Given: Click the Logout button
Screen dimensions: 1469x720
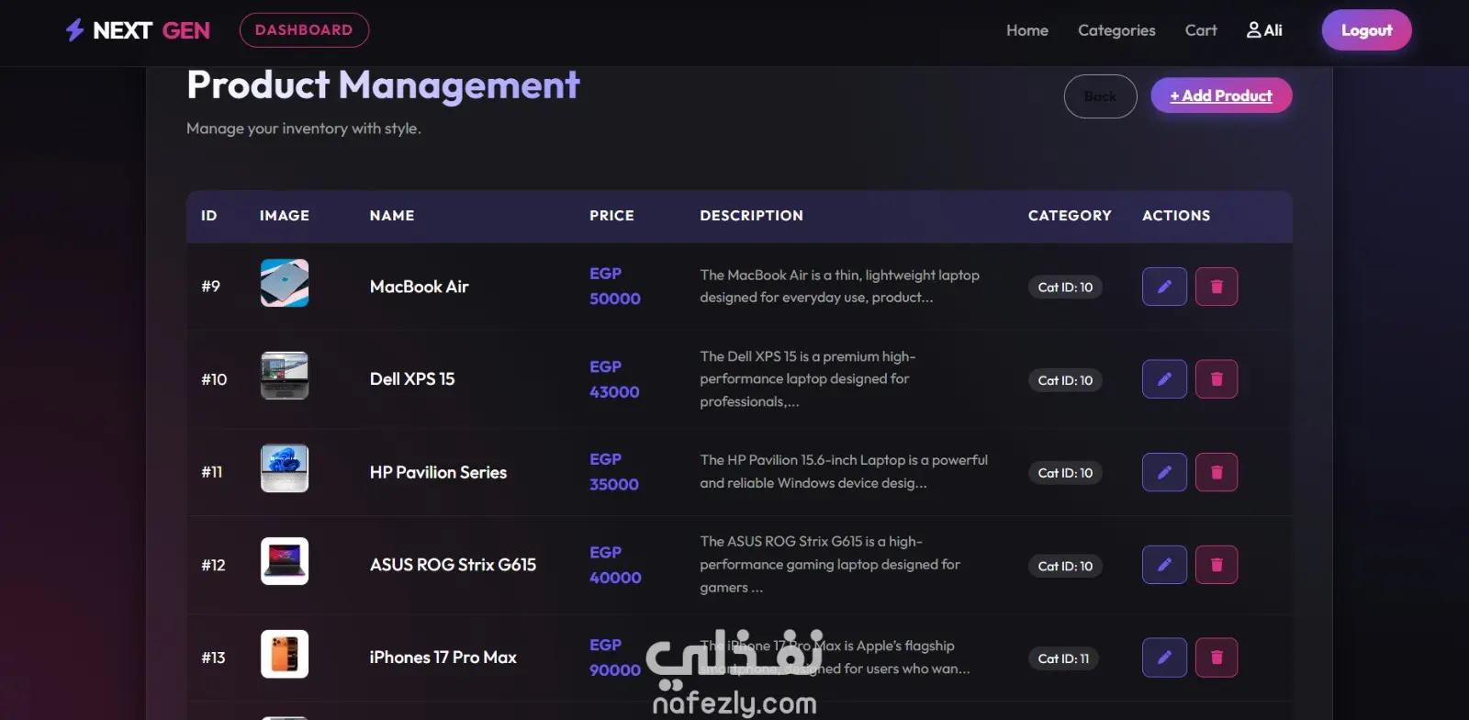Looking at the screenshot, I should pos(1367,30).
